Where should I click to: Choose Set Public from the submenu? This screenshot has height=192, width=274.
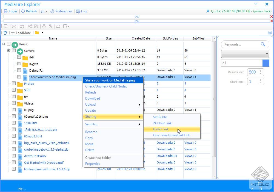[172, 117]
